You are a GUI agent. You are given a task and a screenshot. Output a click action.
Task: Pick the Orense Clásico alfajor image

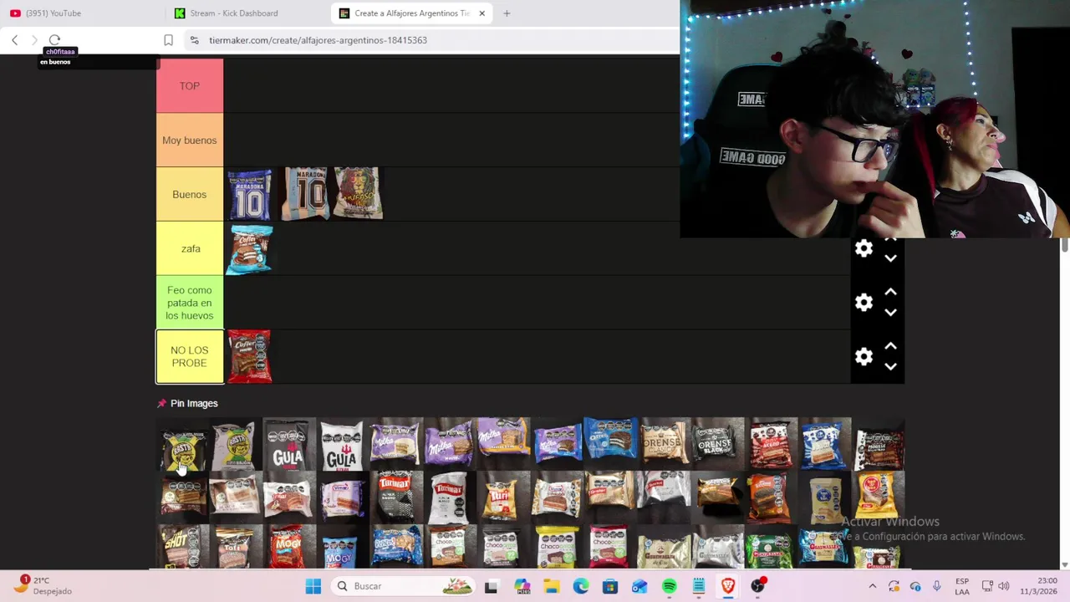(665, 441)
